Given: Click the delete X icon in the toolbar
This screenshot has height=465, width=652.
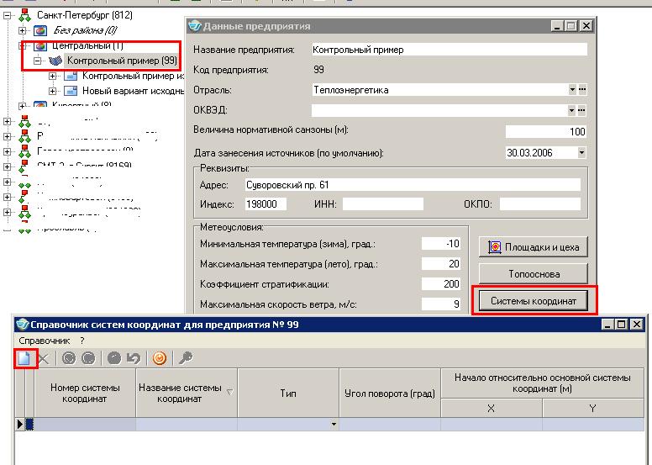Looking at the screenshot, I should [45, 358].
